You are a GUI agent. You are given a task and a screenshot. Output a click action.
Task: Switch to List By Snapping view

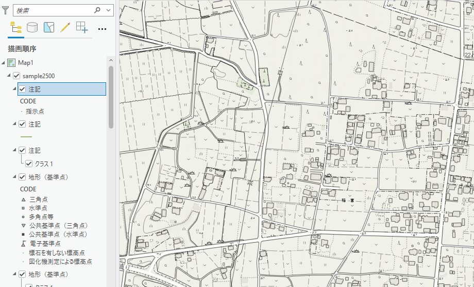[x=82, y=28]
